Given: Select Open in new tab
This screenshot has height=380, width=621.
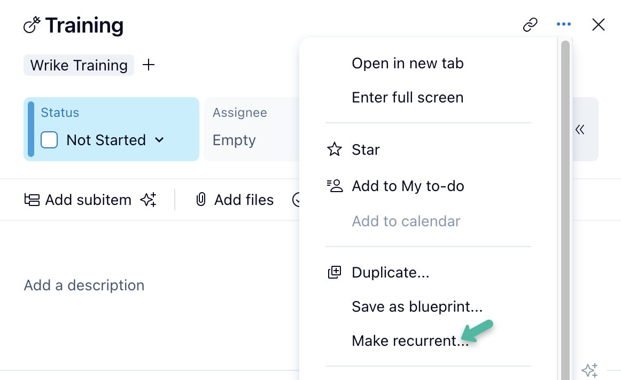Looking at the screenshot, I should [x=407, y=63].
